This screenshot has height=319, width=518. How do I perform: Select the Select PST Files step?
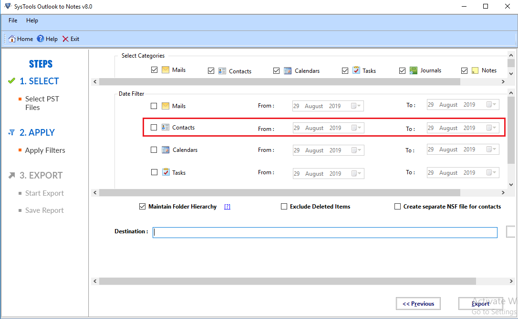(42, 103)
